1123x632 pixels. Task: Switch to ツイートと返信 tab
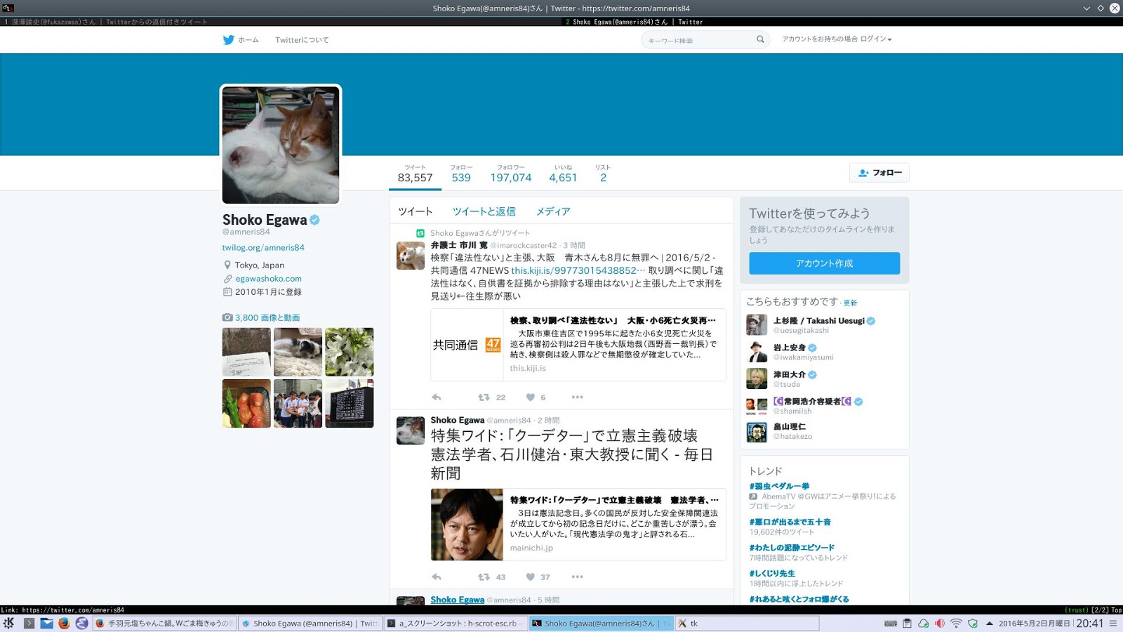484,211
